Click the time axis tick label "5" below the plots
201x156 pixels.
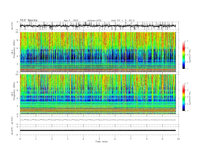[99, 139]
